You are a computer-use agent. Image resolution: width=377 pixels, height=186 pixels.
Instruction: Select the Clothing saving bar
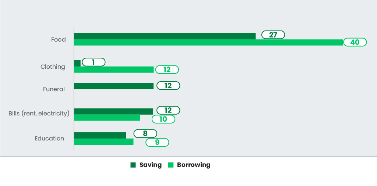pos(77,63)
